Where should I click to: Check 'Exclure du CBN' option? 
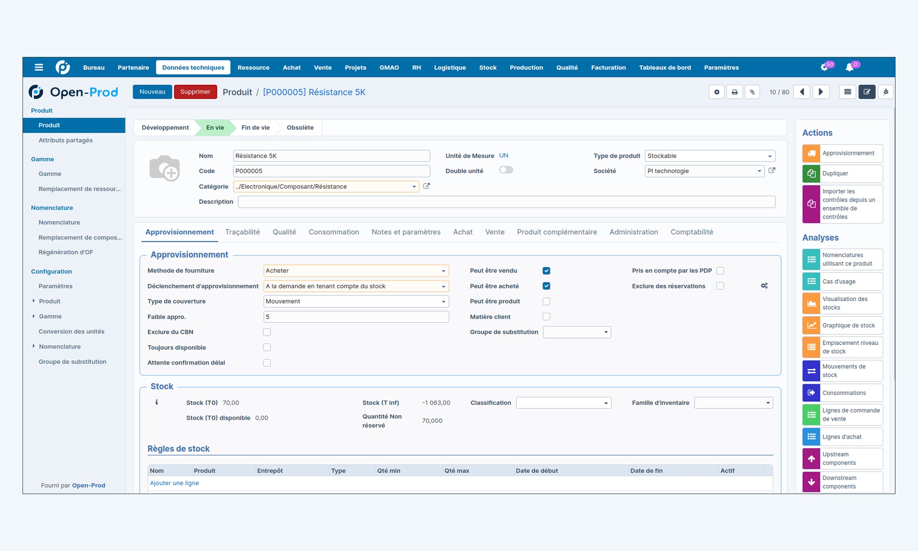click(x=267, y=332)
